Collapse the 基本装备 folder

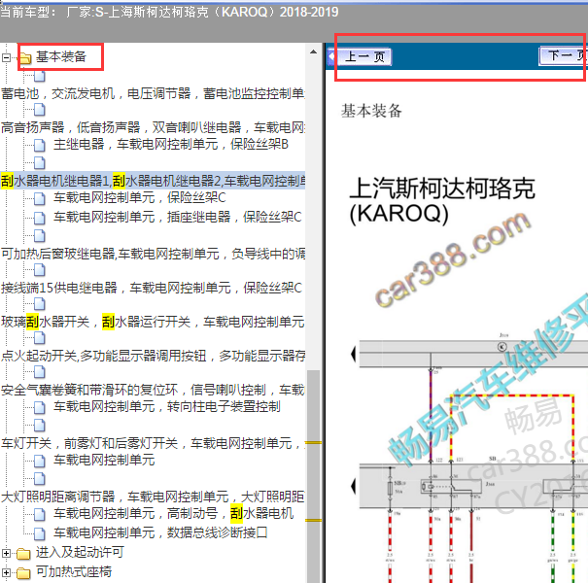pos(6,57)
